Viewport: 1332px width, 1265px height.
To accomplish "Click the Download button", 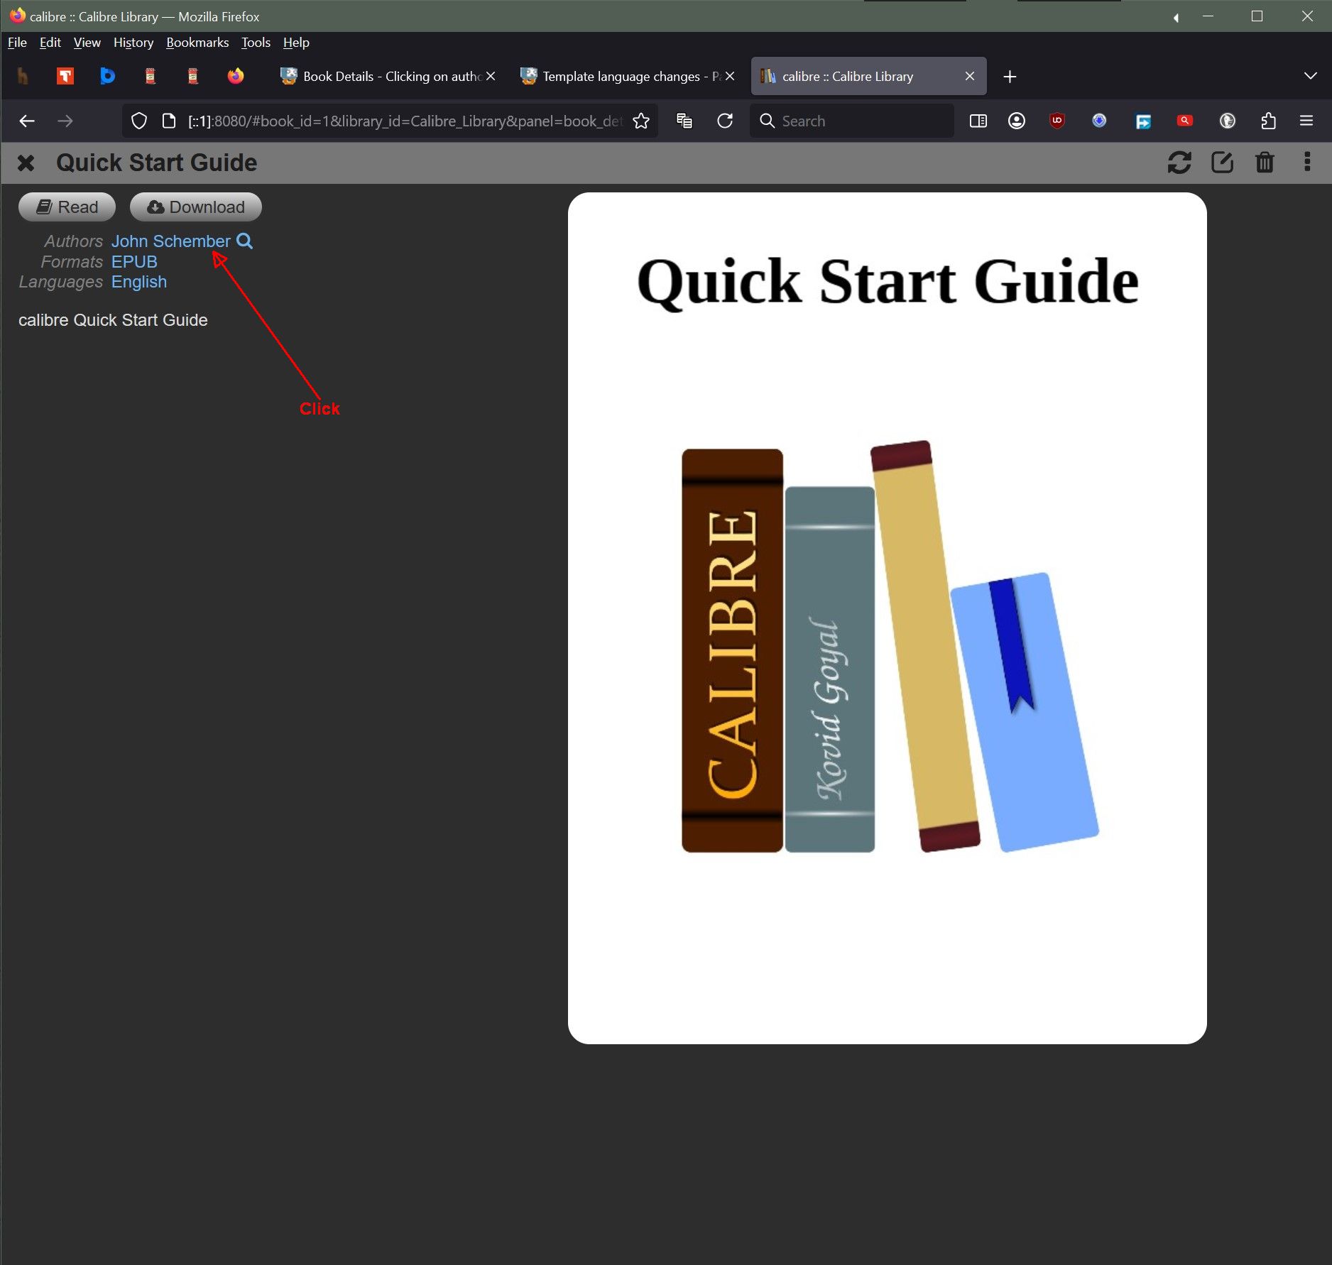I will tap(196, 207).
